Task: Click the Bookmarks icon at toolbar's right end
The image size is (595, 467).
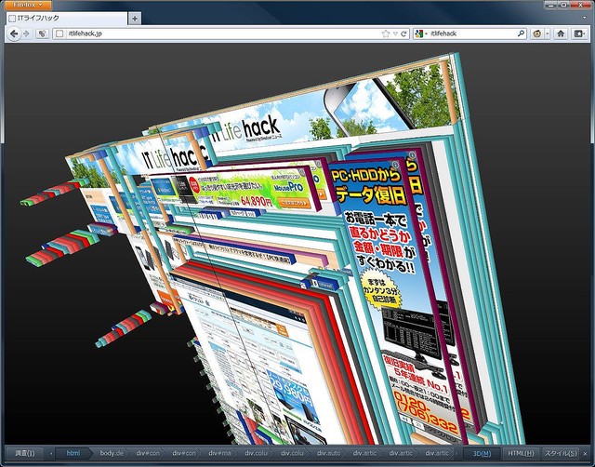Action: click(x=580, y=33)
